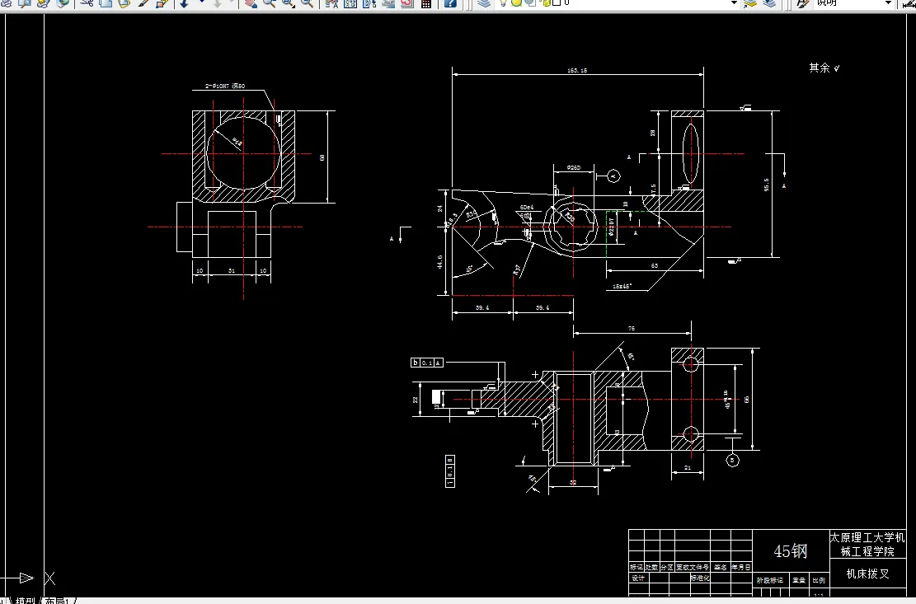
Task: Select the Match Properties brush icon
Action: 143,3
